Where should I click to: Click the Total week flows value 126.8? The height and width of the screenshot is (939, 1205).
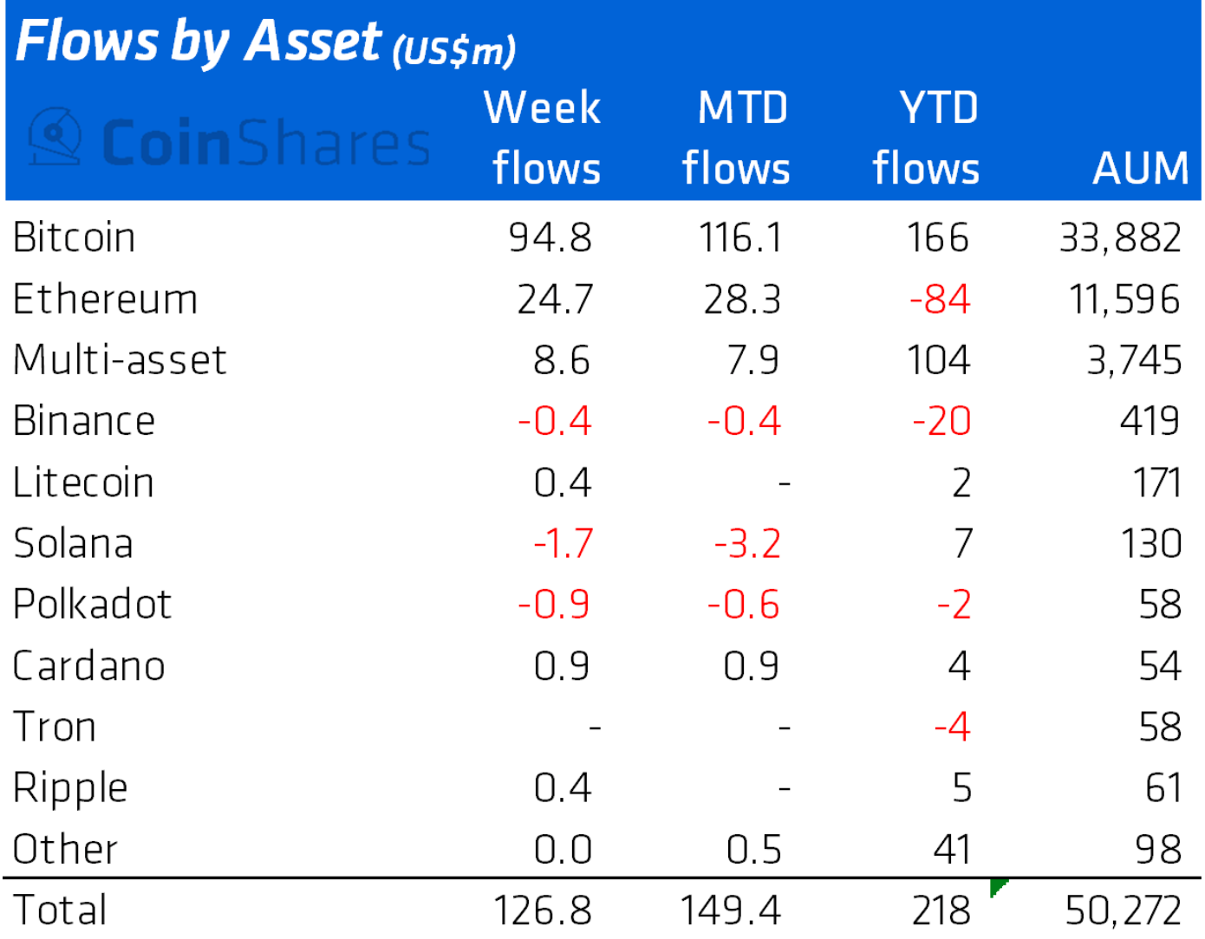[543, 910]
